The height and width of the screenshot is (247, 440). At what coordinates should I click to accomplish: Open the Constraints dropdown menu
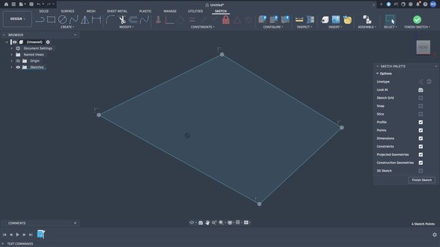[202, 27]
